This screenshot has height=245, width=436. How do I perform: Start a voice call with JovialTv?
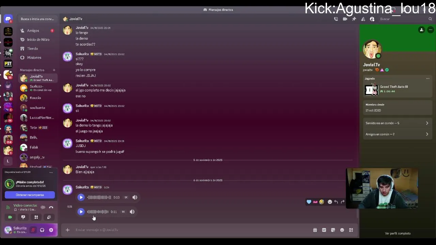click(x=336, y=19)
